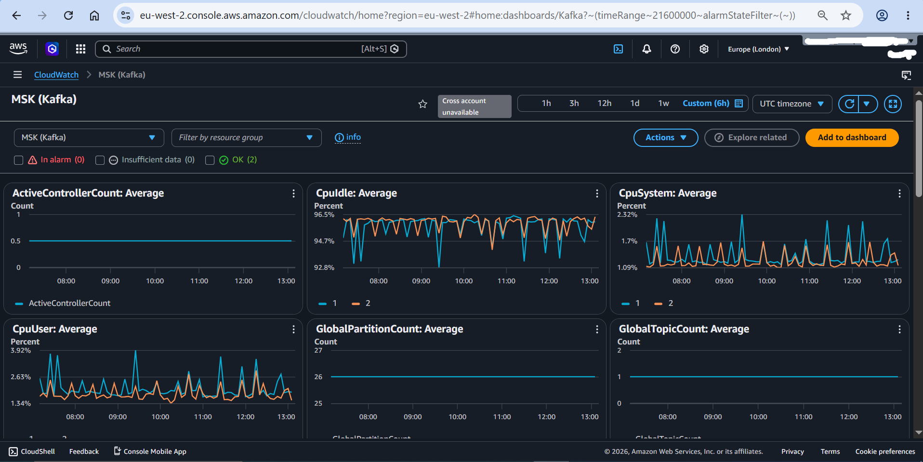Open the UTC timezone dropdown
Screen dimensions: 923x462
[792, 104]
